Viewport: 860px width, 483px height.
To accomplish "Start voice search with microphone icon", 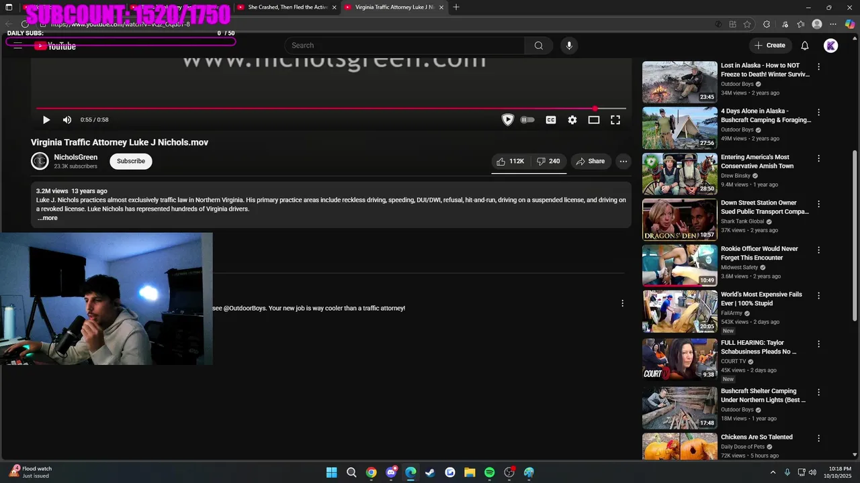I will 569,46.
